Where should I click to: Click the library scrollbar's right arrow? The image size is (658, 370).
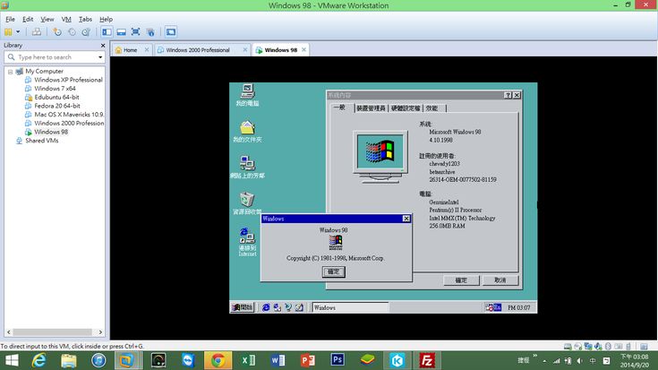100,332
